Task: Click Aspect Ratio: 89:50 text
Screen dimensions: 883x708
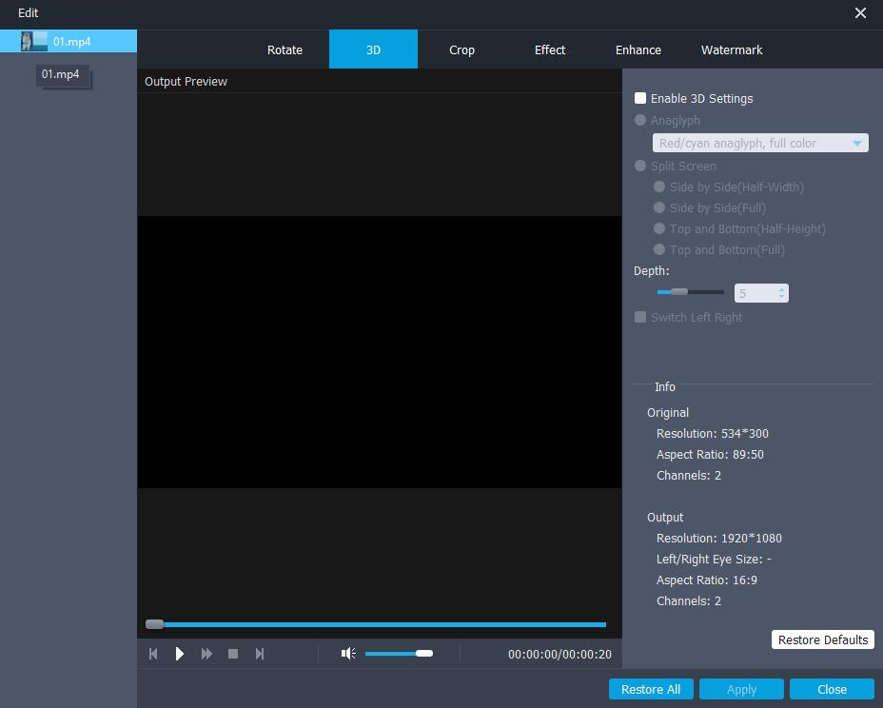Action: 710,454
